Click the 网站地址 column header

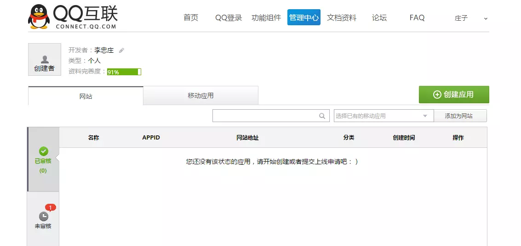tap(247, 138)
